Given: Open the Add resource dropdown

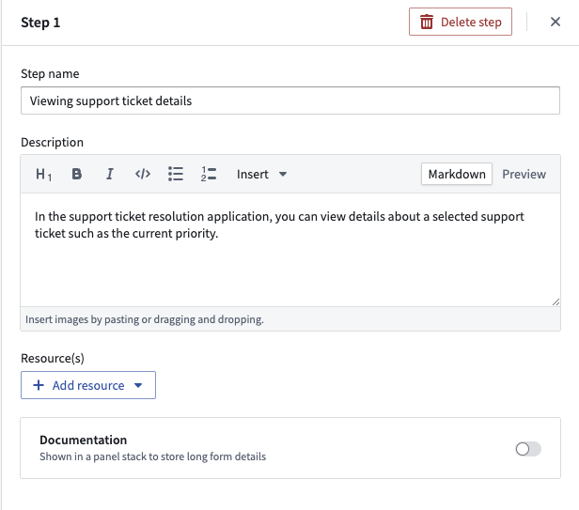Looking at the screenshot, I should point(88,385).
